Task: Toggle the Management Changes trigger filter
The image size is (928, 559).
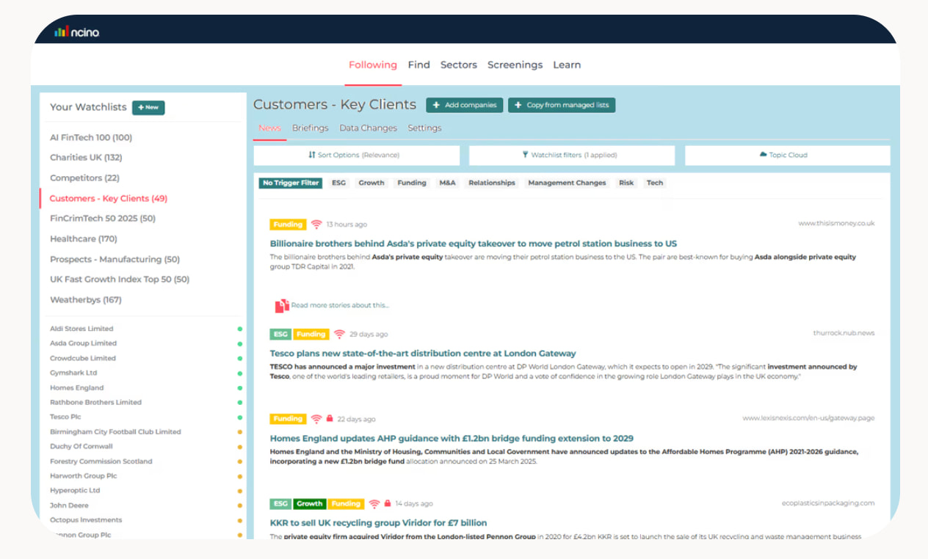Action: 567,183
